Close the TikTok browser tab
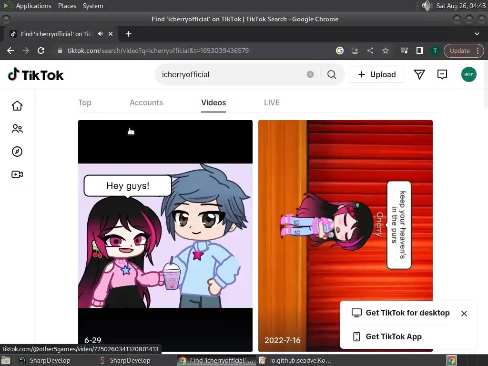This screenshot has width=488, height=366. pos(111,34)
